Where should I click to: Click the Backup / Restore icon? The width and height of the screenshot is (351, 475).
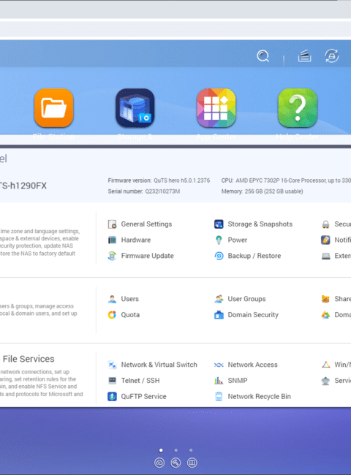(219, 256)
